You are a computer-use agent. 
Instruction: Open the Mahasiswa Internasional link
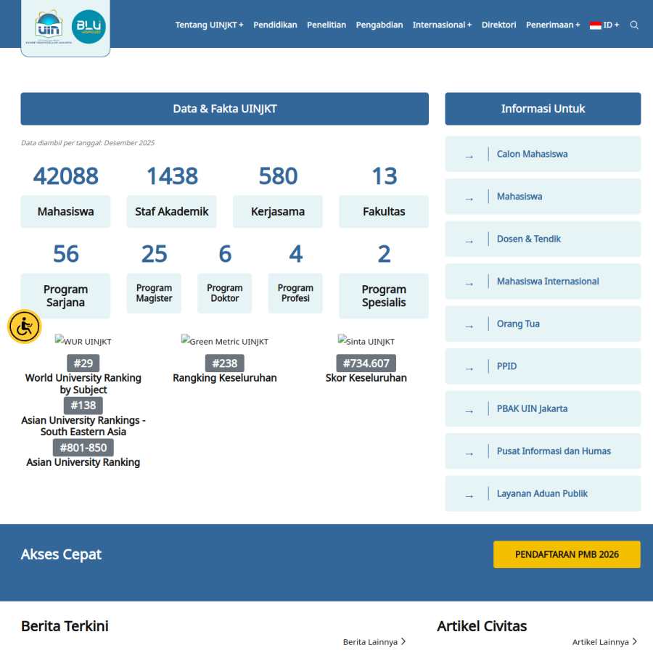pyautogui.click(x=548, y=282)
